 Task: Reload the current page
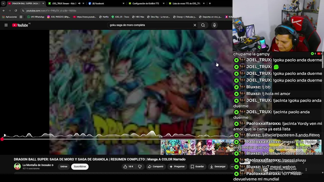(16, 11)
